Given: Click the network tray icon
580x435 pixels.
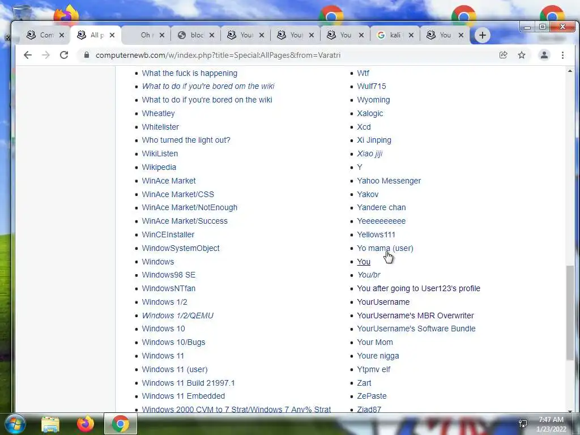Looking at the screenshot, I should [x=523, y=424].
